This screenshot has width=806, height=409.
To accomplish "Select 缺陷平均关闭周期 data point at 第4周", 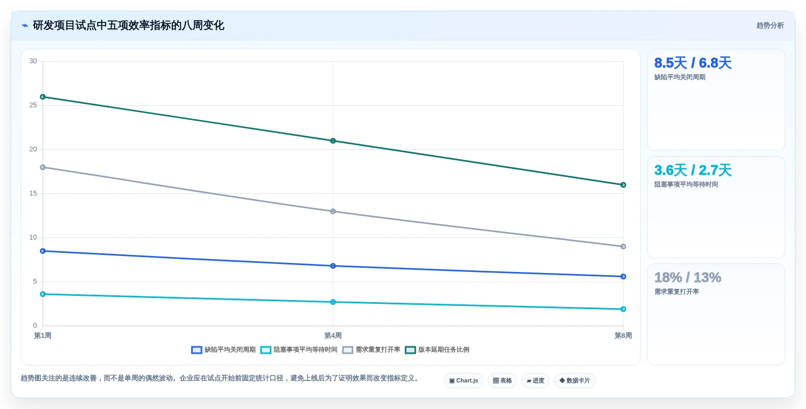I will [x=333, y=266].
